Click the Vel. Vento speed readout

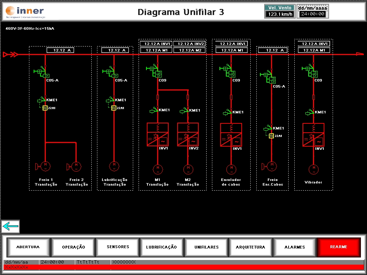click(x=280, y=14)
